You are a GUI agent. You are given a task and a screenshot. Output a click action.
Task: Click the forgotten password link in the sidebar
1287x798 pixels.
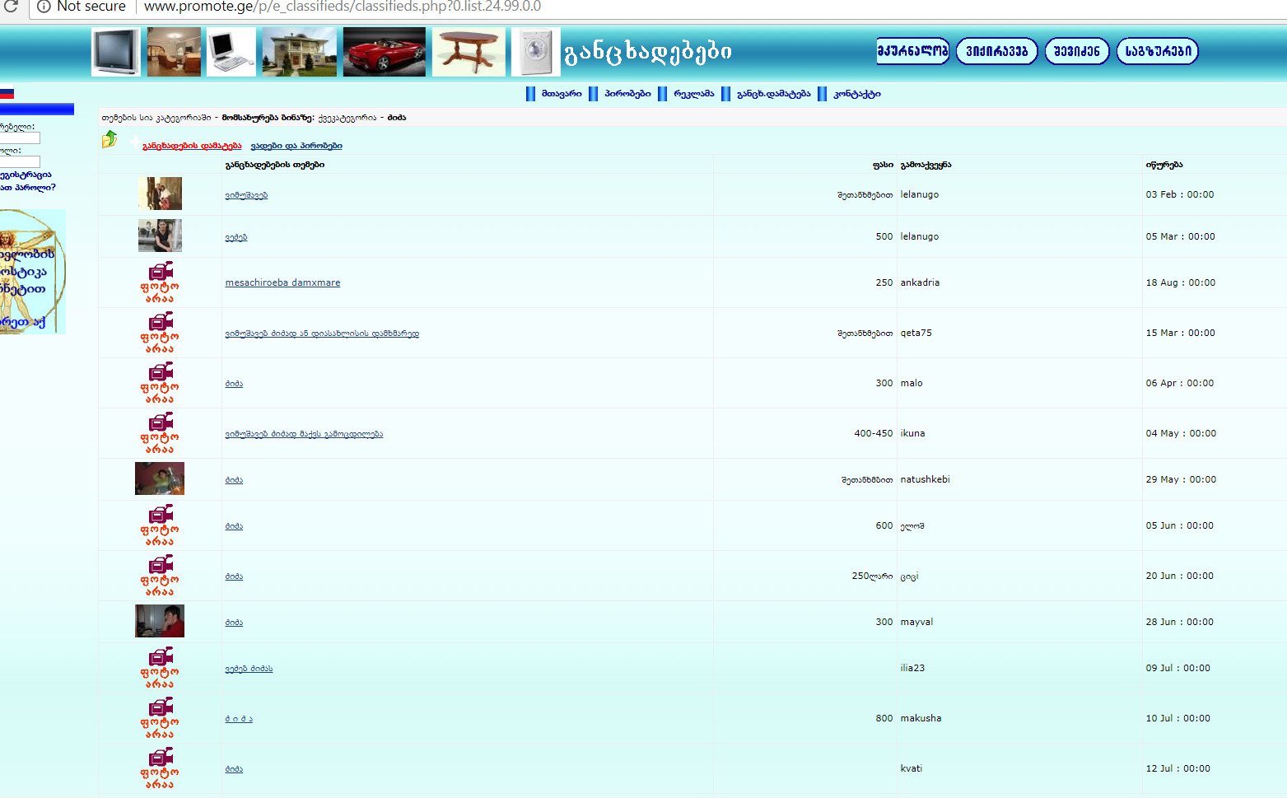[28, 188]
